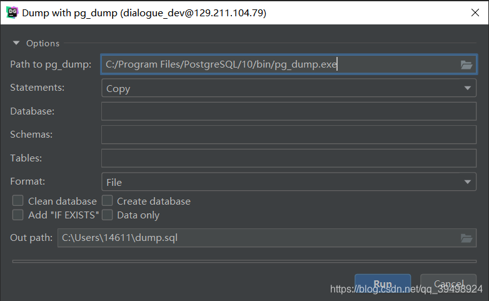Click the "Out path:" label
Viewport: 489px width, 301px height.
coord(31,238)
